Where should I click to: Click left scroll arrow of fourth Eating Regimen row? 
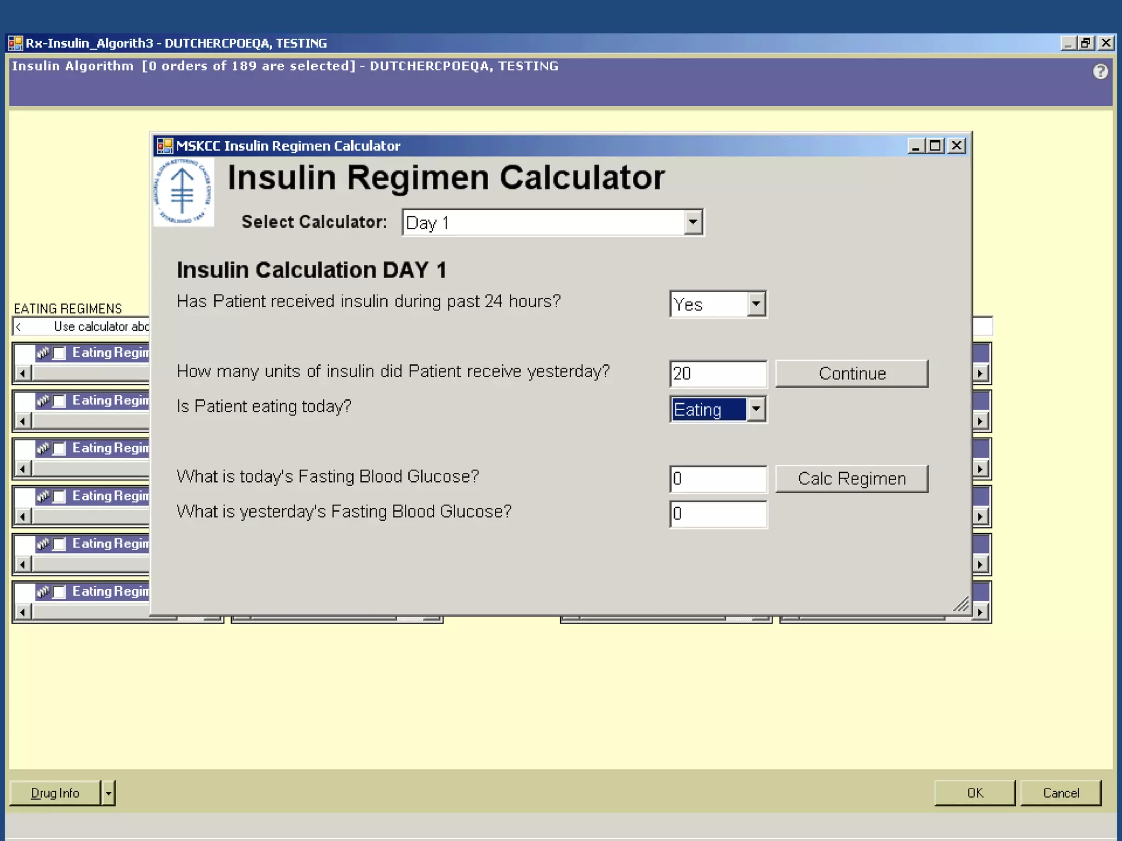22,516
